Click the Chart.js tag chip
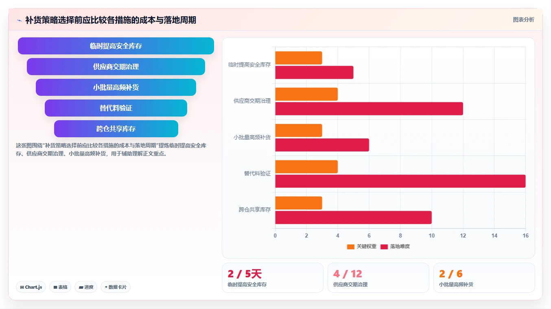551x309 pixels. tap(31, 287)
